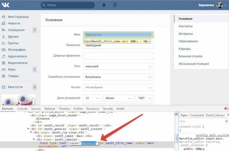Click the music icon beside Аудиозаписи

tap(3, 56)
